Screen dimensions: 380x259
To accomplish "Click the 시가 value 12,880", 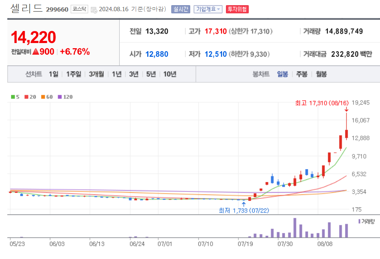I will pyautogui.click(x=157, y=54).
